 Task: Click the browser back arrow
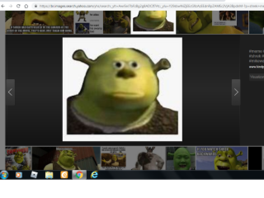pos(3,6)
